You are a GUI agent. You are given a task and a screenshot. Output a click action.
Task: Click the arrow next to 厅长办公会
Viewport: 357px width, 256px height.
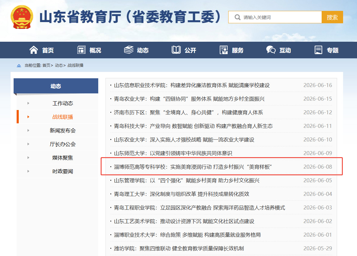pyautogui.click(x=28, y=144)
